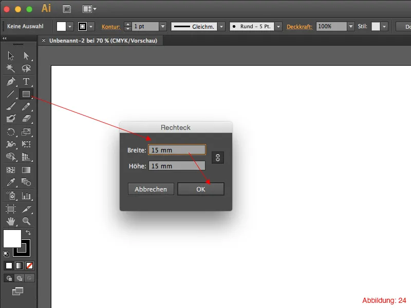This screenshot has width=411, height=308.
Task: Choose the Symbol Sprayer tool
Action: 11,196
